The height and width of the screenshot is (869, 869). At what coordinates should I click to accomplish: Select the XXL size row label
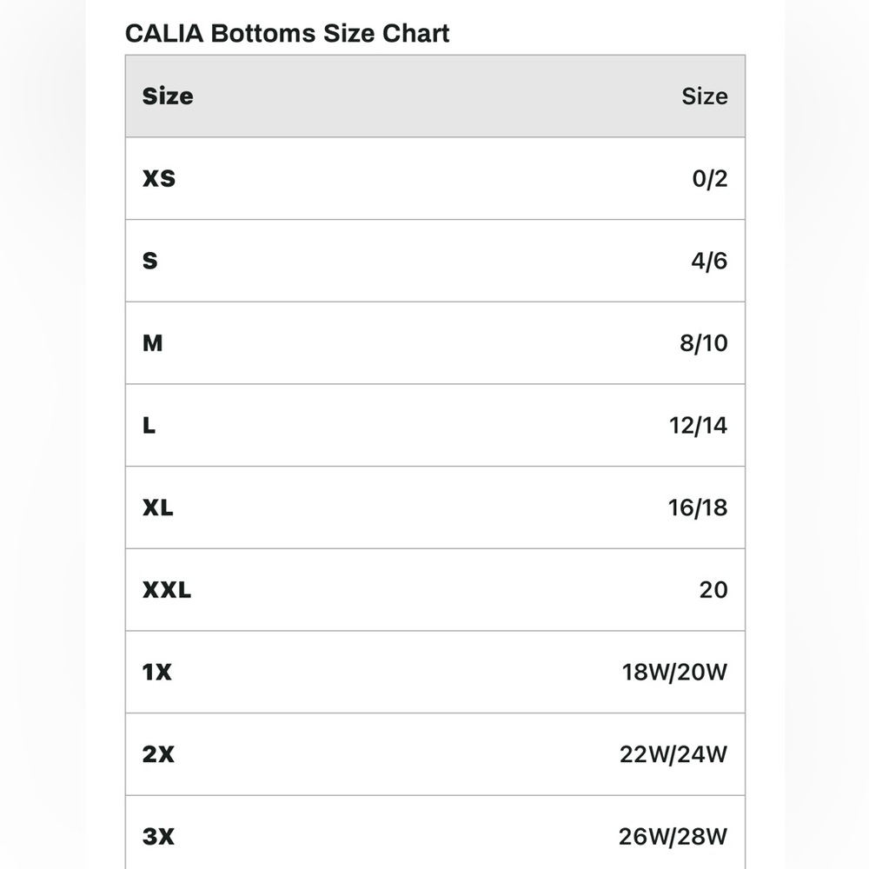coord(167,590)
